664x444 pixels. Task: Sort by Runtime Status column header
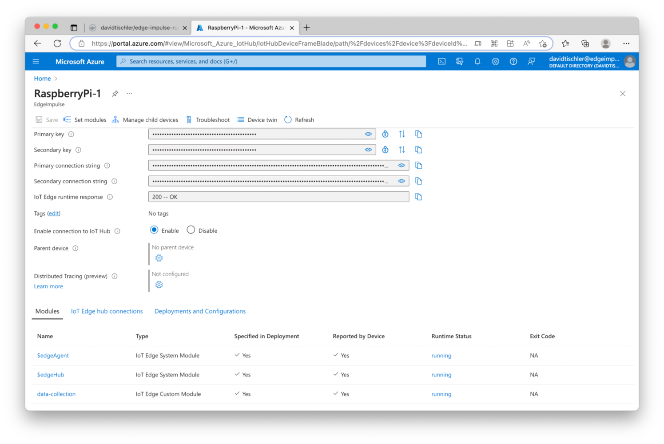451,336
